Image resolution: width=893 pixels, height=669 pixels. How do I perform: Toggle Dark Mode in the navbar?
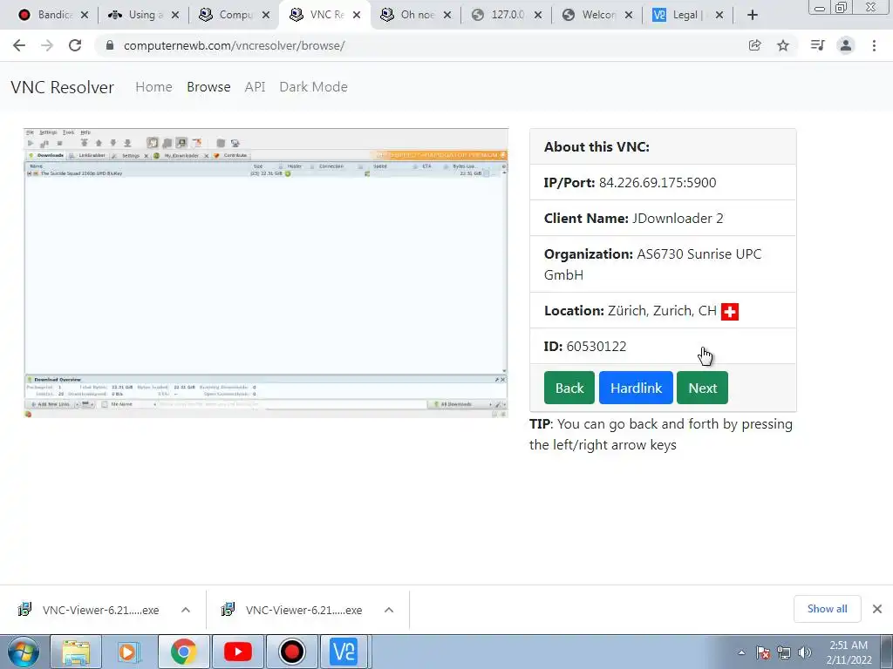(313, 87)
